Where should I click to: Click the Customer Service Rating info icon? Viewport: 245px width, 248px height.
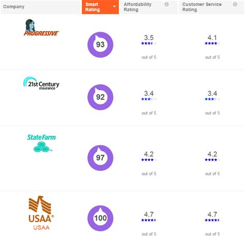click(x=235, y=4)
